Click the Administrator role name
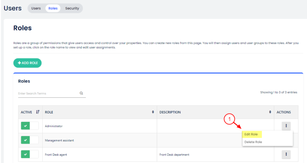The width and height of the screenshot is (307, 163). [x=54, y=126]
